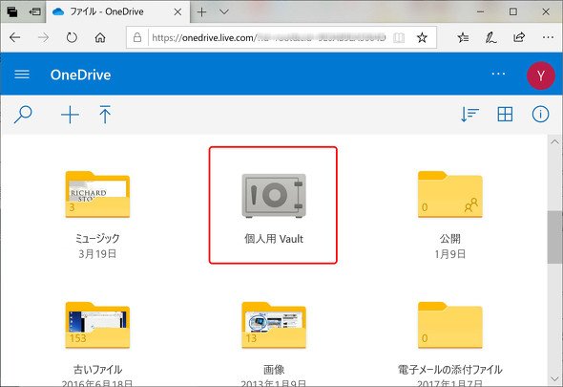Image resolution: width=563 pixels, height=387 pixels.
Task: Go to the browser home page
Action: [x=100, y=37]
